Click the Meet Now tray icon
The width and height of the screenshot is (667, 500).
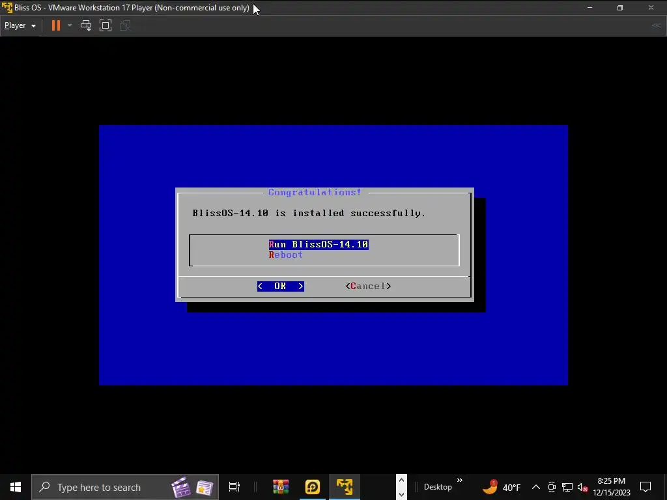click(x=552, y=487)
